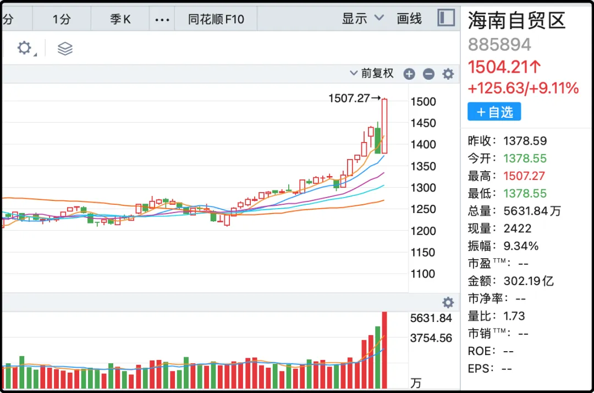Open volume panel settings gear

click(x=448, y=302)
